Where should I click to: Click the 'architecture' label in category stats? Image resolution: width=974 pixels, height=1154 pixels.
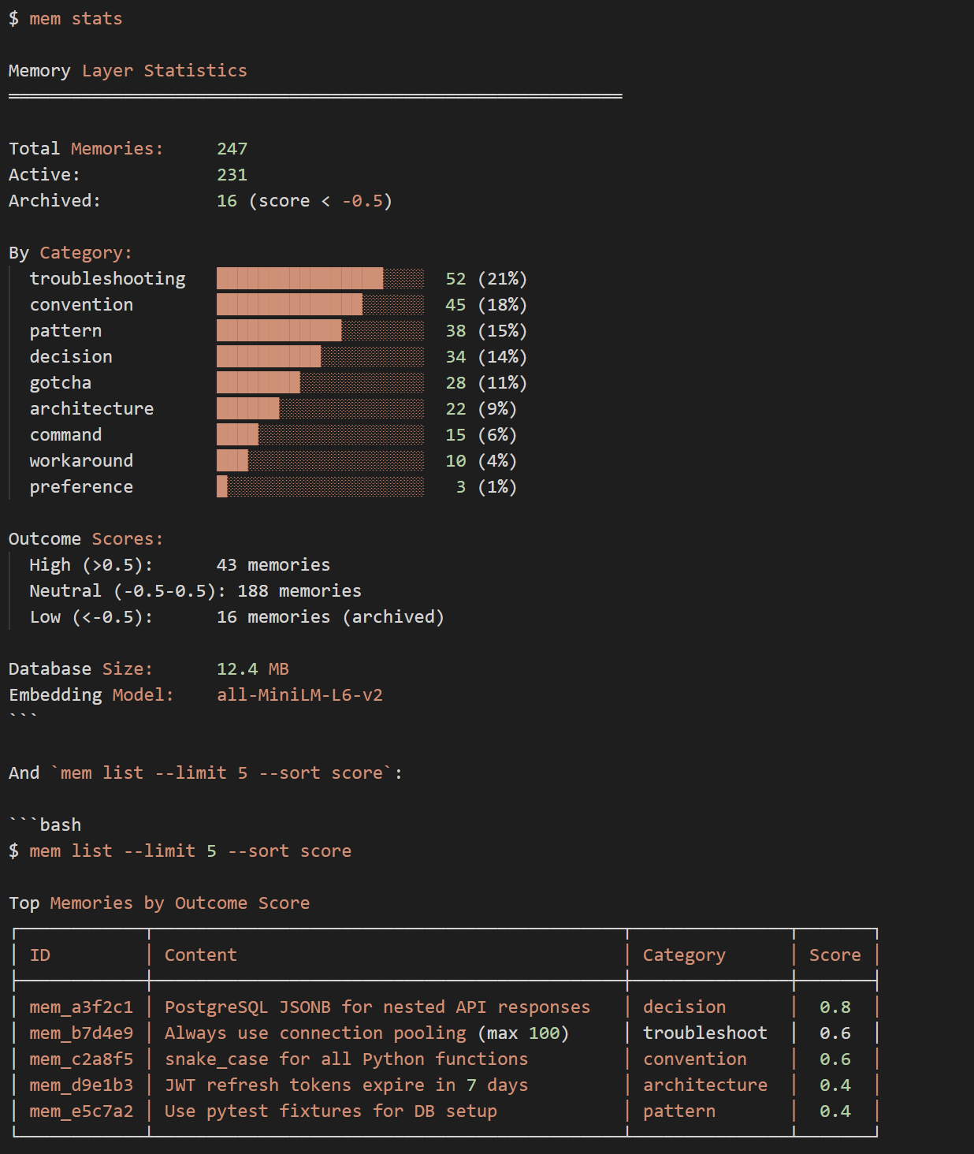(x=91, y=408)
